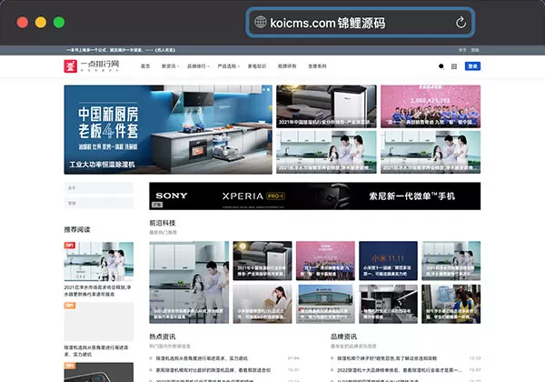Open the woman sitting thumbnail in 前沿科技
This screenshot has height=382, width=545.
(x=263, y=304)
